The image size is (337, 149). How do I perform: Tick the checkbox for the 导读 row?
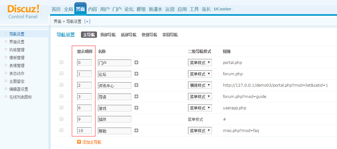pos(61,96)
